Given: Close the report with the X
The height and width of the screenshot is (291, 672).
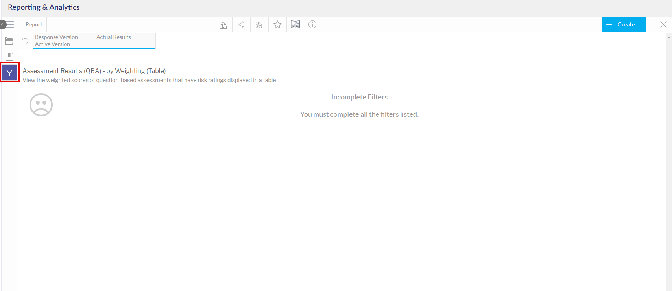Looking at the screenshot, I should pyautogui.click(x=663, y=24).
